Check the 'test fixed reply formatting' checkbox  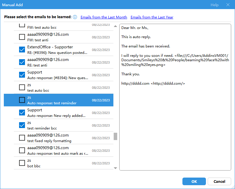coord(22,138)
